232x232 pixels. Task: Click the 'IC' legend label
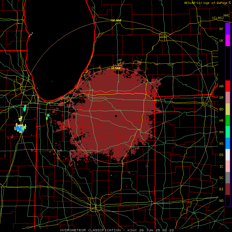click(x=221, y=167)
